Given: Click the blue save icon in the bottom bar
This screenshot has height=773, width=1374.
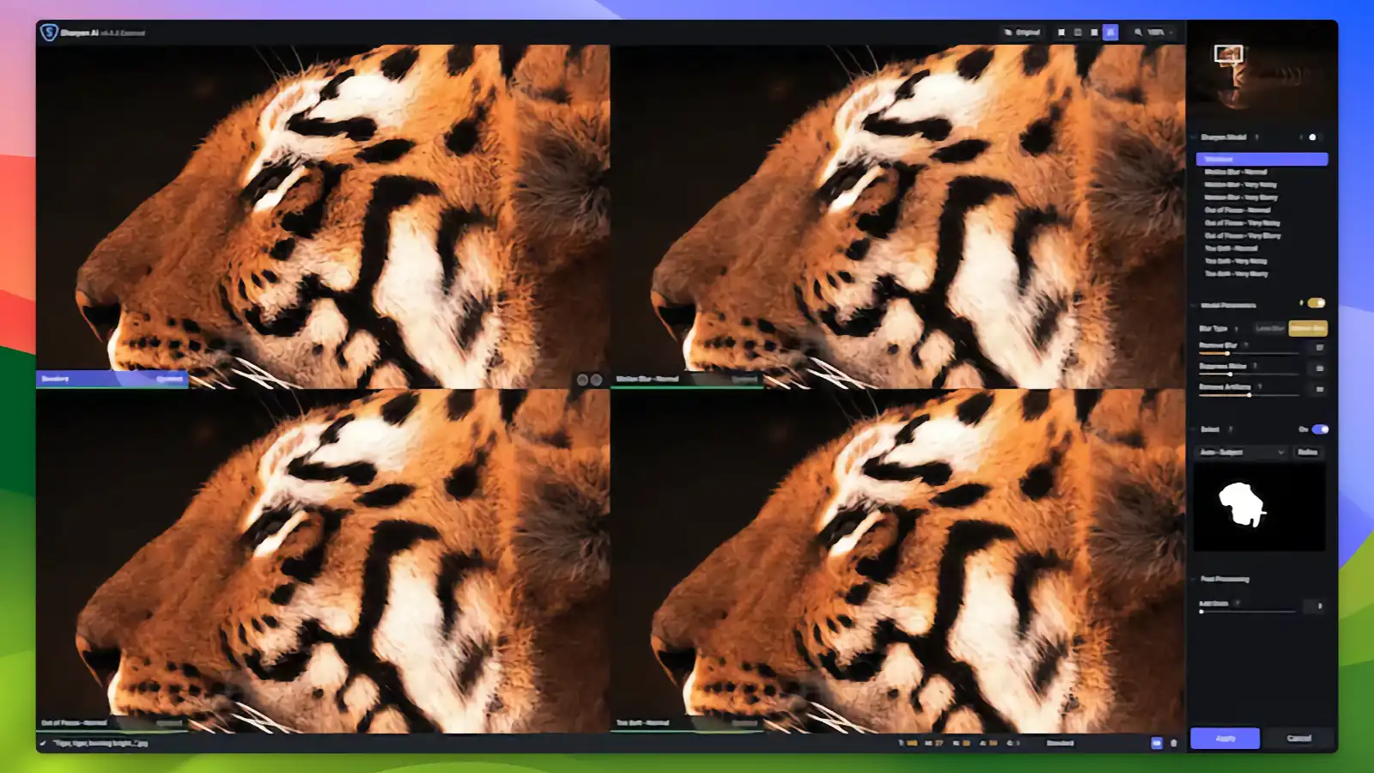Looking at the screenshot, I should click(x=1156, y=743).
